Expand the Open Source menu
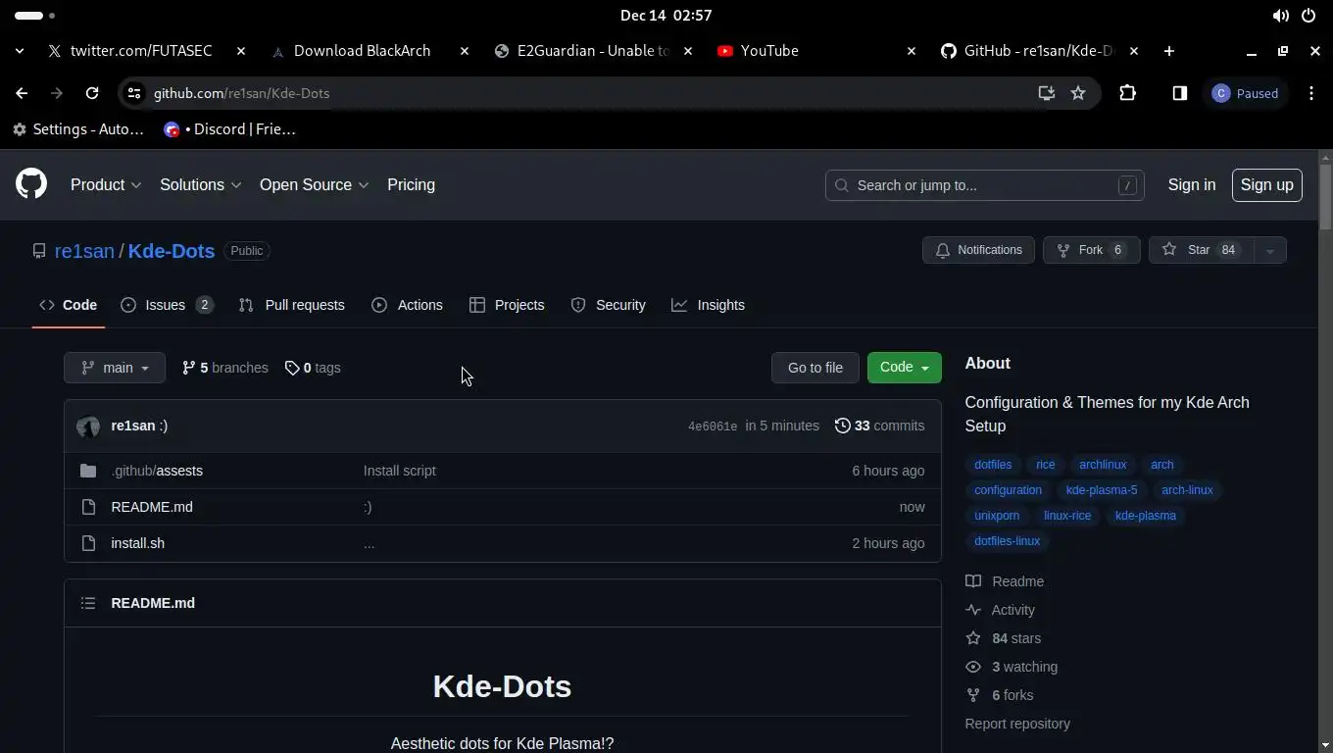 pyautogui.click(x=314, y=184)
